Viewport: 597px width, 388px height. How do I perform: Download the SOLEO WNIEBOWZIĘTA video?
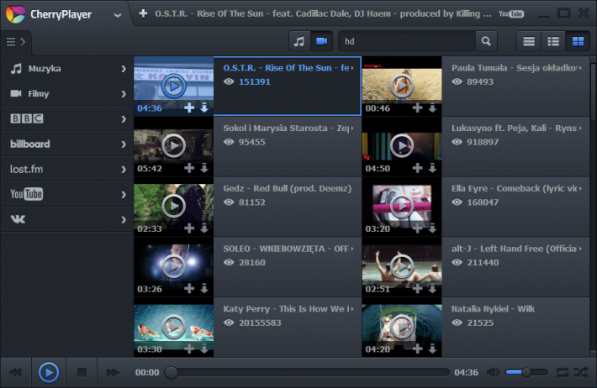[x=204, y=288]
